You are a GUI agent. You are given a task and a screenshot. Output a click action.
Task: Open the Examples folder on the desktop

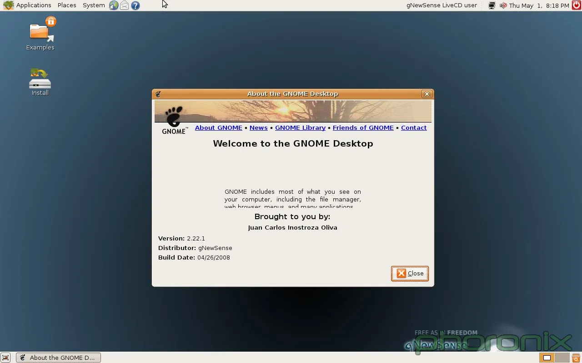pos(40,34)
